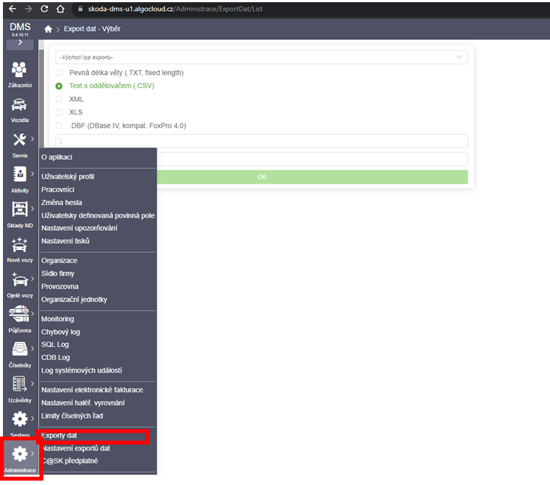Select the Sklady ND warehouse icon

pyautogui.click(x=19, y=209)
